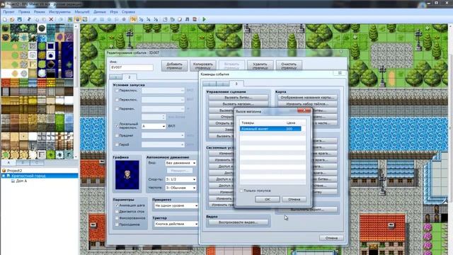Click Отмена in the shop dialog

coord(294,199)
